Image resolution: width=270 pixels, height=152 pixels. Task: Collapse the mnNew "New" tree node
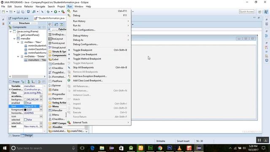[18, 42]
